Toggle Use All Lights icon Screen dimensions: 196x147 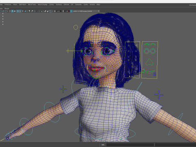point(23,11)
